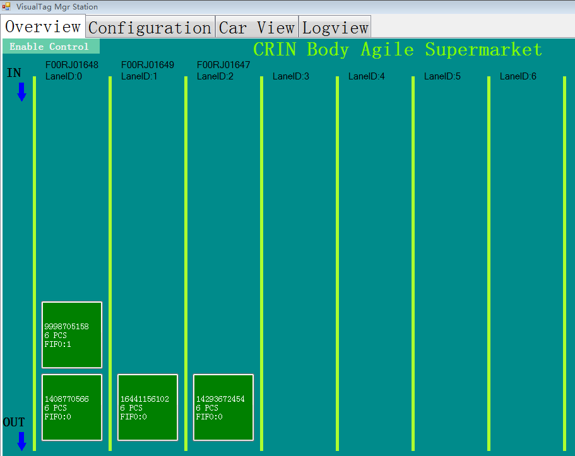Switch to the Logview tab
The height and width of the screenshot is (456, 575).
click(335, 28)
